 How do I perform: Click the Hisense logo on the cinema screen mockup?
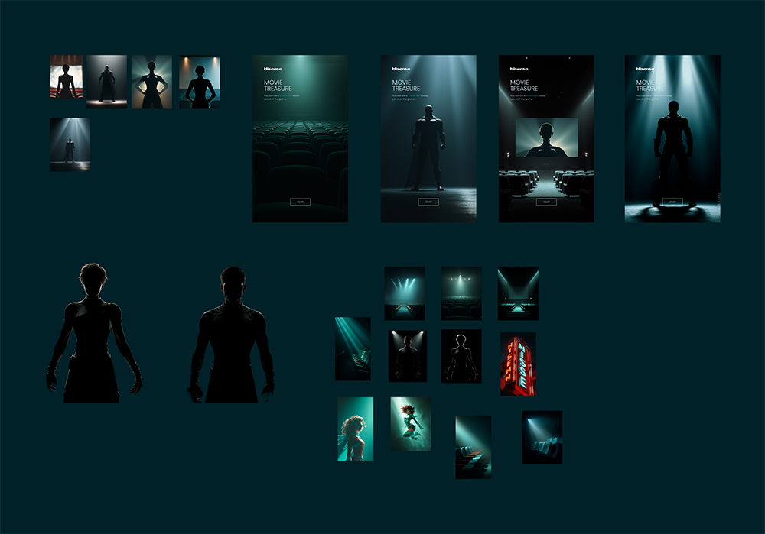[x=519, y=69]
